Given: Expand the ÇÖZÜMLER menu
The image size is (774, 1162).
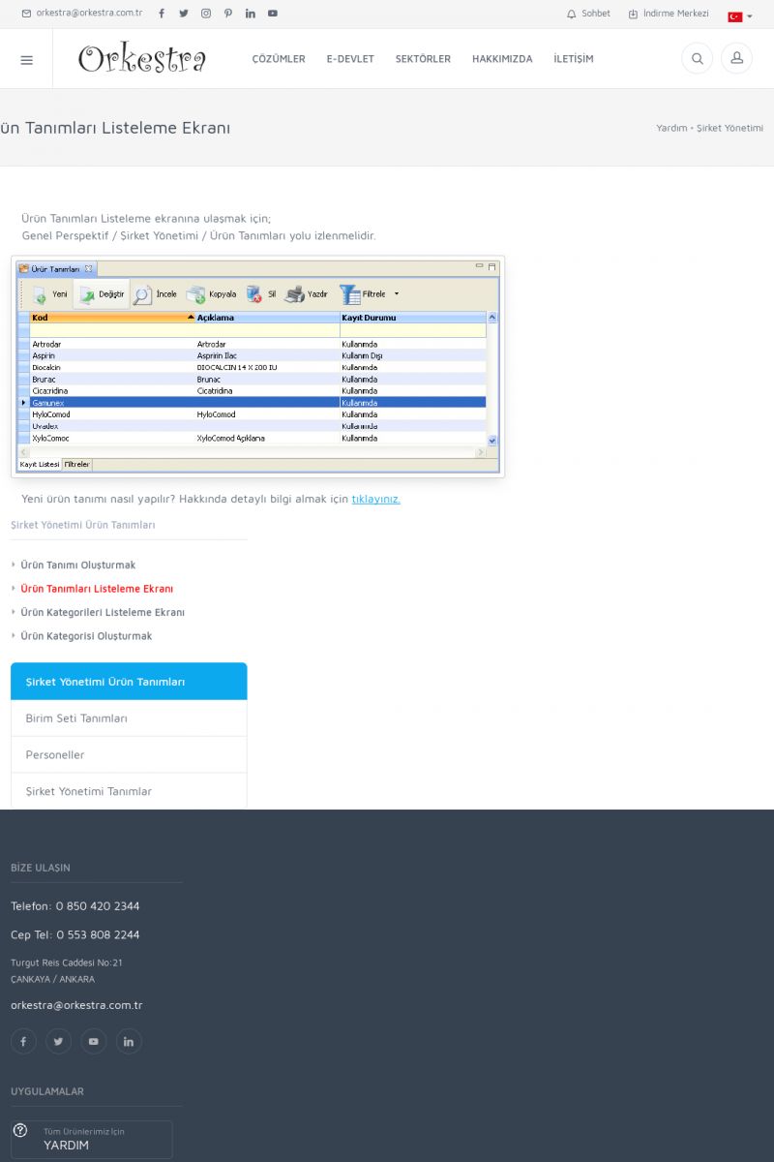Looking at the screenshot, I should pos(279,59).
